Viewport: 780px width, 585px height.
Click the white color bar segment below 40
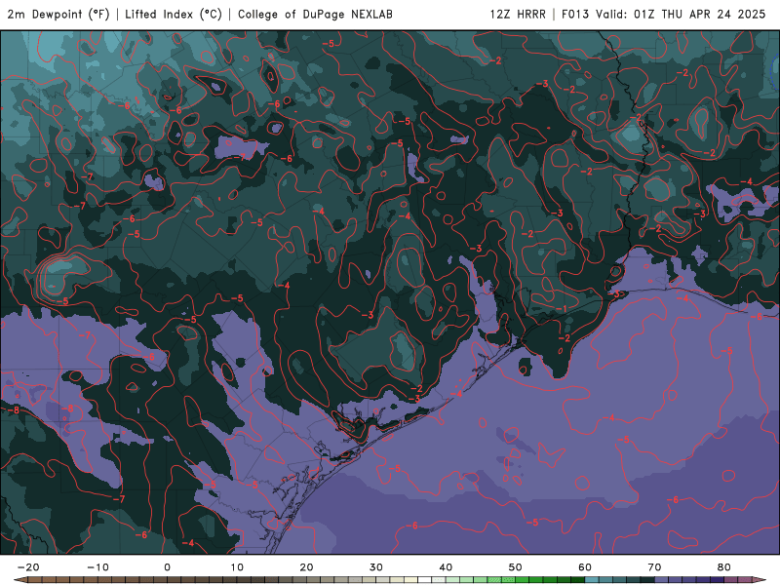coord(424,580)
